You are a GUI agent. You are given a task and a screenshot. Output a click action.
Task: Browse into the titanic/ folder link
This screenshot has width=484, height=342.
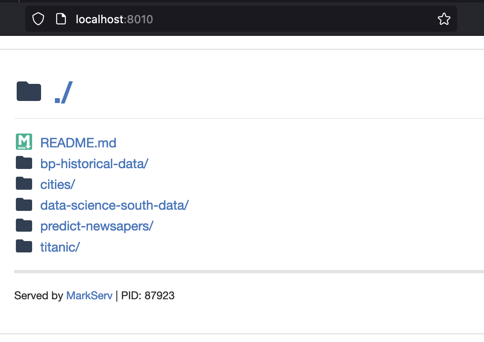(60, 247)
